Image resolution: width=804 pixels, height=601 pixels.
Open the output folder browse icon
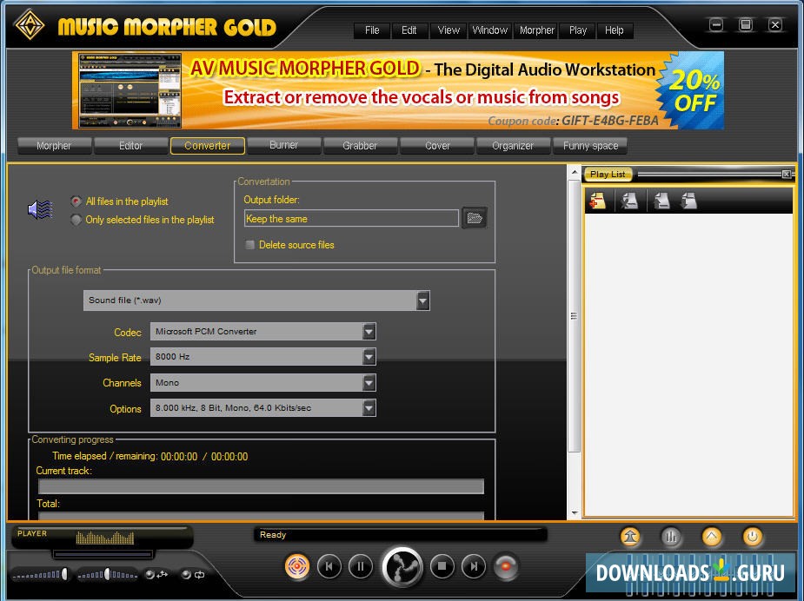click(474, 218)
